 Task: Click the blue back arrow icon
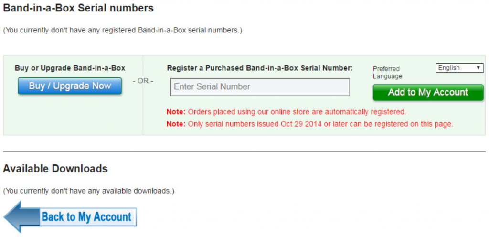[19, 216]
